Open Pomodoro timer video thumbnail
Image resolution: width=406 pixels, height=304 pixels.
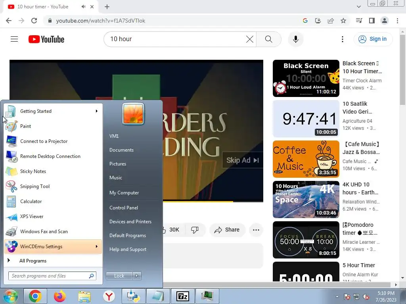click(x=306, y=239)
